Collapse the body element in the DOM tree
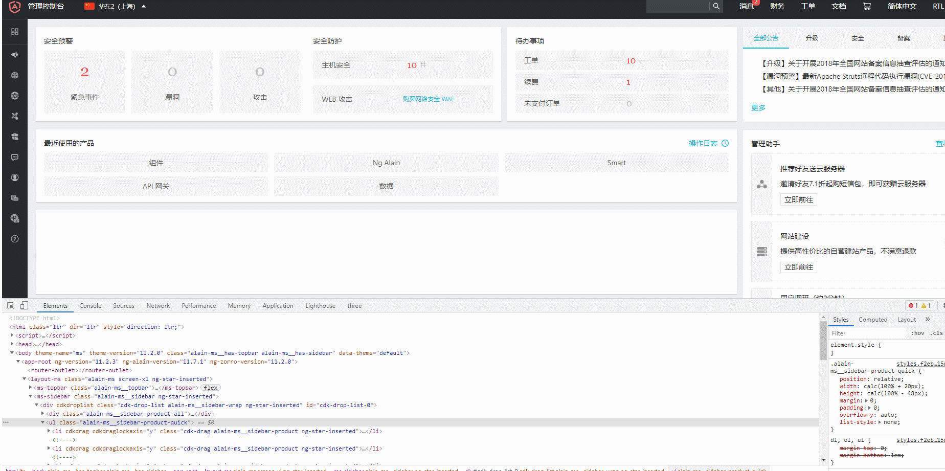 click(x=12, y=352)
